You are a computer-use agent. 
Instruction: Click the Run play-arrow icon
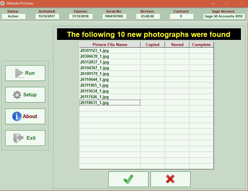tap(19, 73)
